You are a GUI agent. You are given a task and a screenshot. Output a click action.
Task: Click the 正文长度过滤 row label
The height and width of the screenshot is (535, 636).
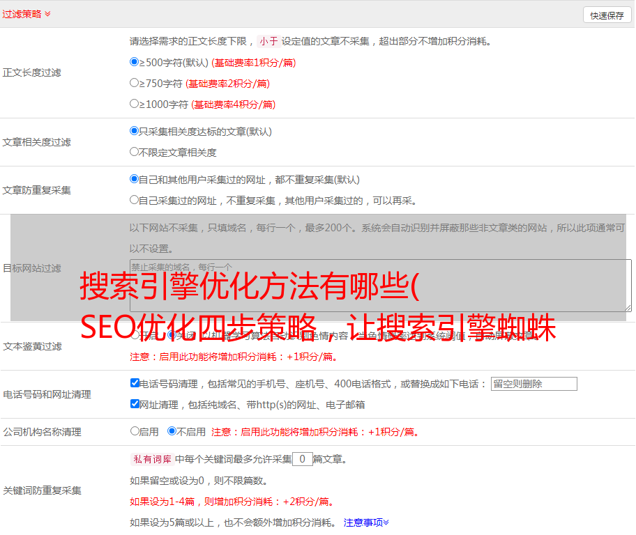tap(31, 72)
